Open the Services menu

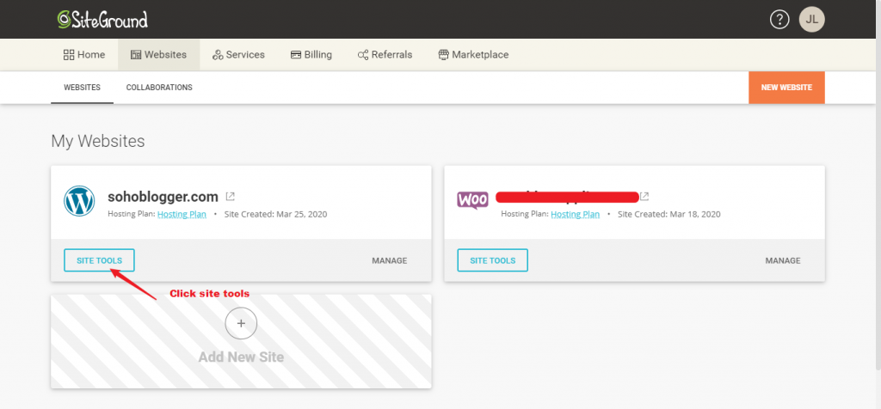(238, 54)
